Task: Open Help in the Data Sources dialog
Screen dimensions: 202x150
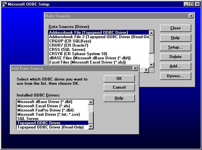Action: pos(176,38)
